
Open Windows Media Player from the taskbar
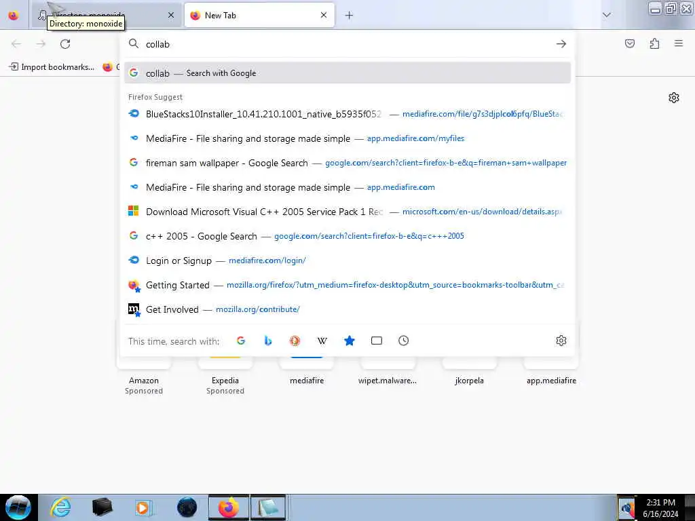tap(144, 507)
